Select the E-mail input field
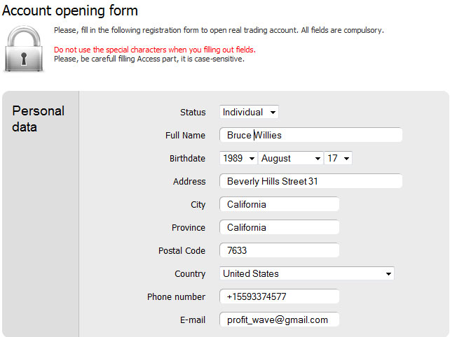This screenshot has height=337, width=450. click(x=279, y=320)
